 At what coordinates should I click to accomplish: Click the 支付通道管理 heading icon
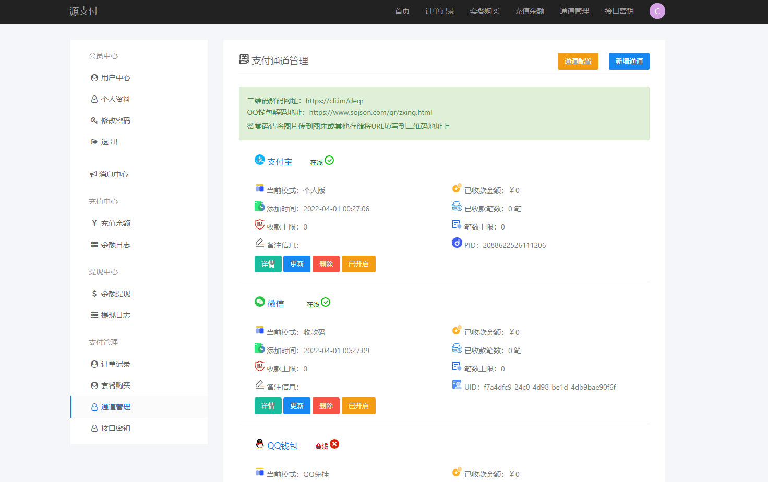(244, 59)
